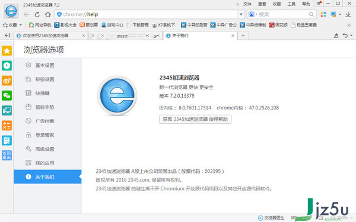Open the computer monitor icon in sidebar
Screen dimensions: 356x222
coord(7,111)
